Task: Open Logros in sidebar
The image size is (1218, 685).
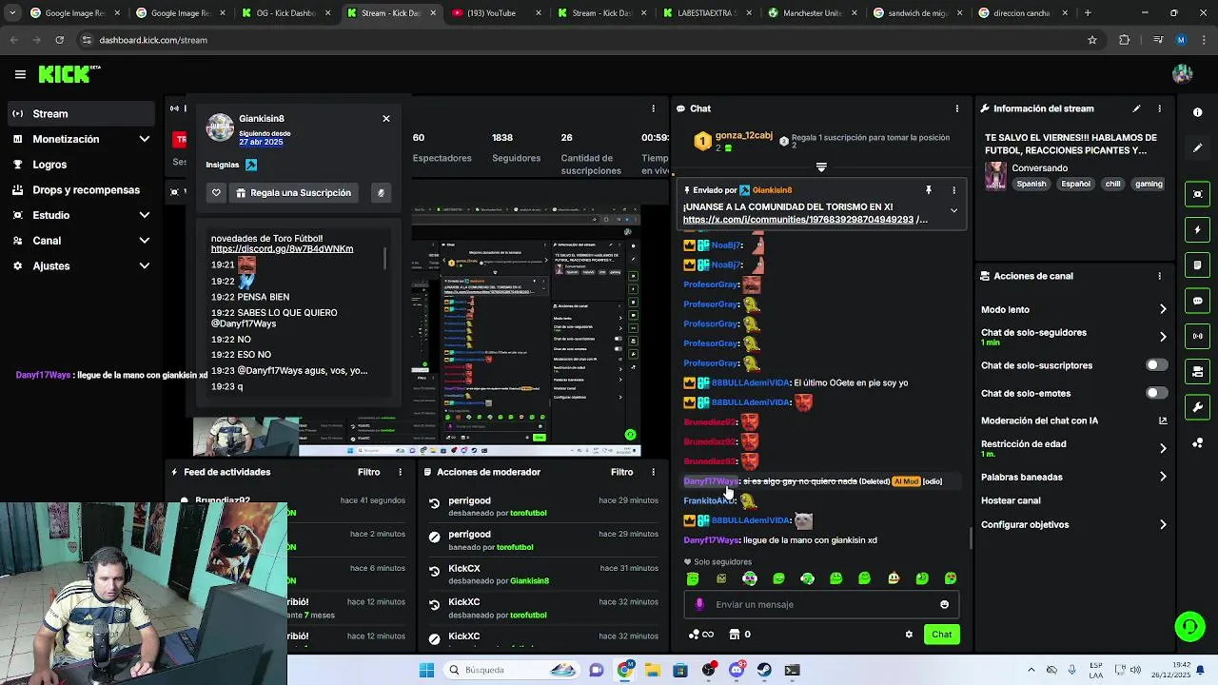Action: 81,165
